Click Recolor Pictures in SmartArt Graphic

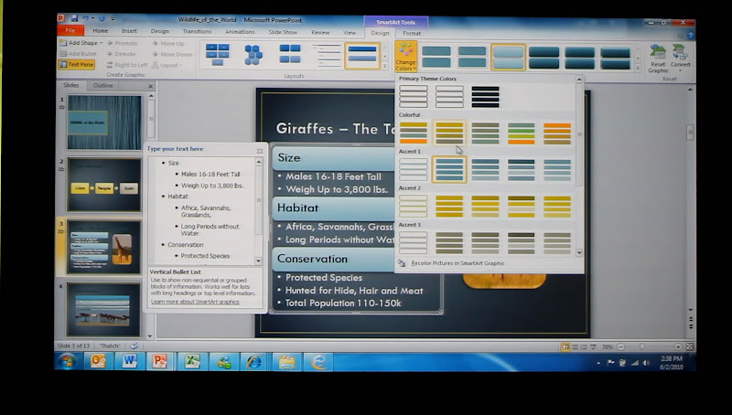pos(451,263)
